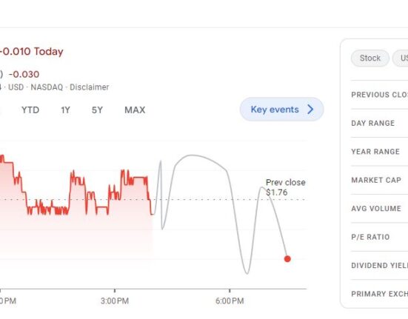Select the 5Y time range
Screen dimensions: 408x319
point(97,110)
